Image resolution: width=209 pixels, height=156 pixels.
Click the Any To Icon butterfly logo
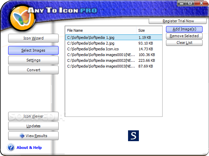click(x=22, y=18)
